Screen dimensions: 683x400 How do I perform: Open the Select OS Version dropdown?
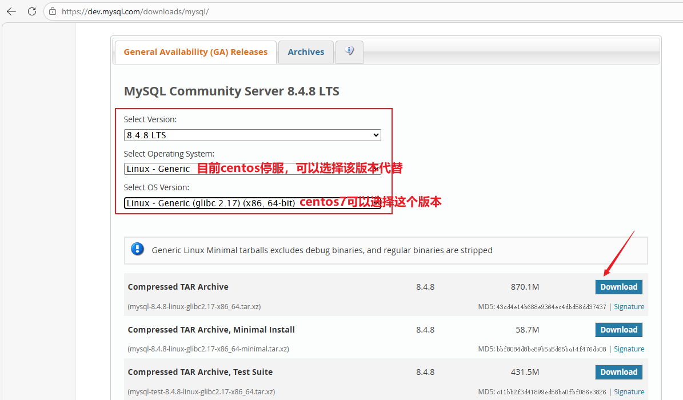click(252, 203)
